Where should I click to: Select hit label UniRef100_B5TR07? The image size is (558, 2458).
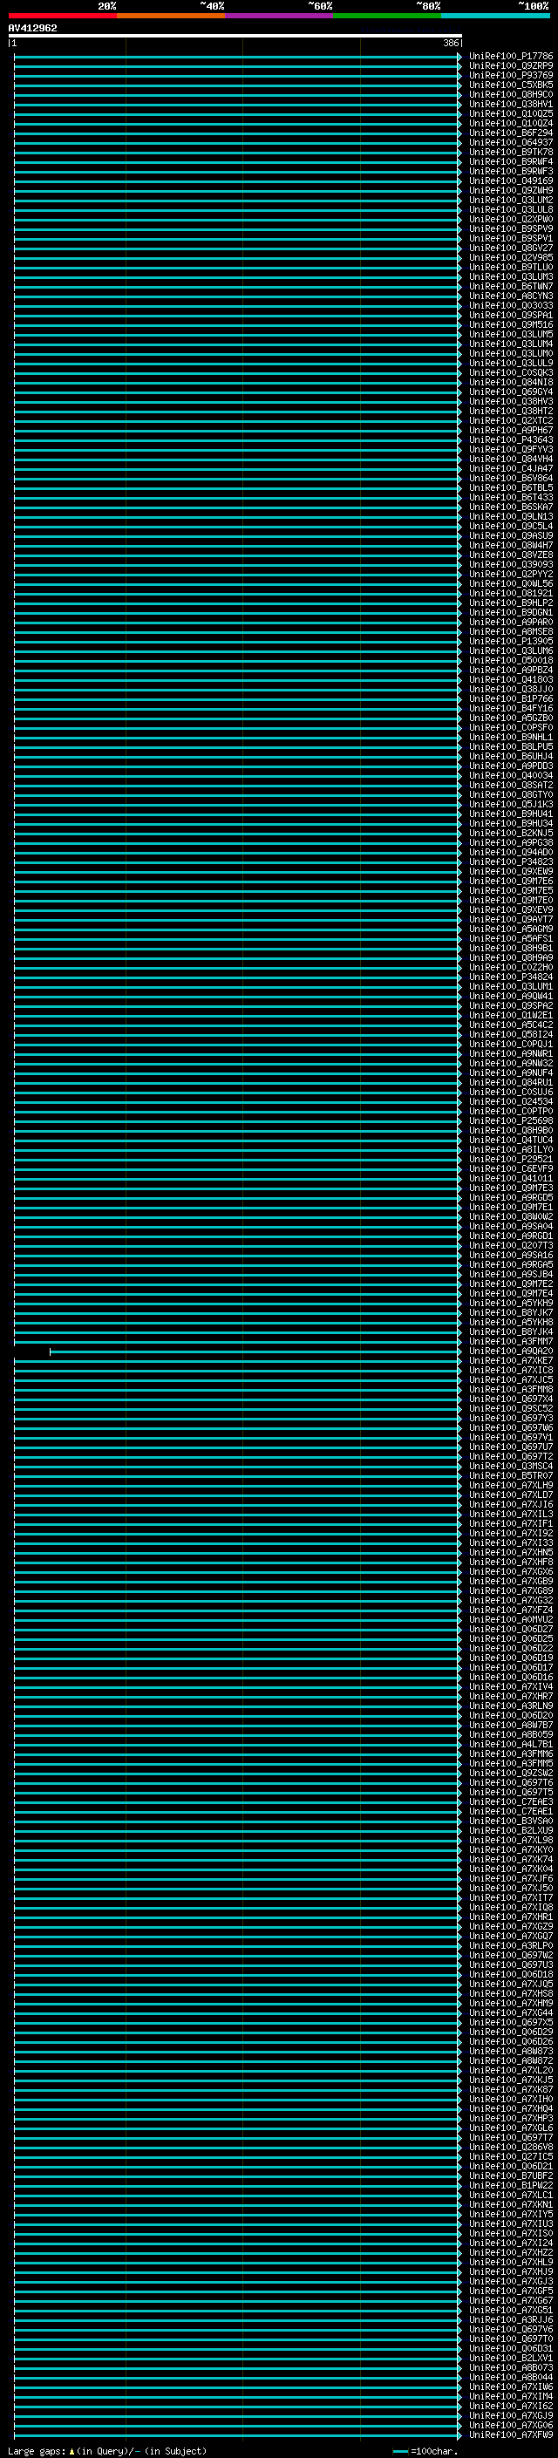510,1475
